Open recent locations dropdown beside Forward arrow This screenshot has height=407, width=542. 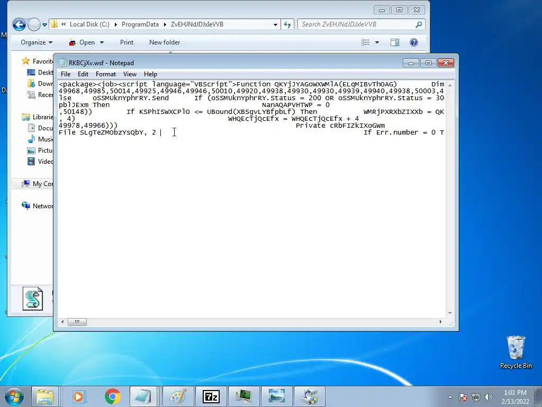coord(44,24)
